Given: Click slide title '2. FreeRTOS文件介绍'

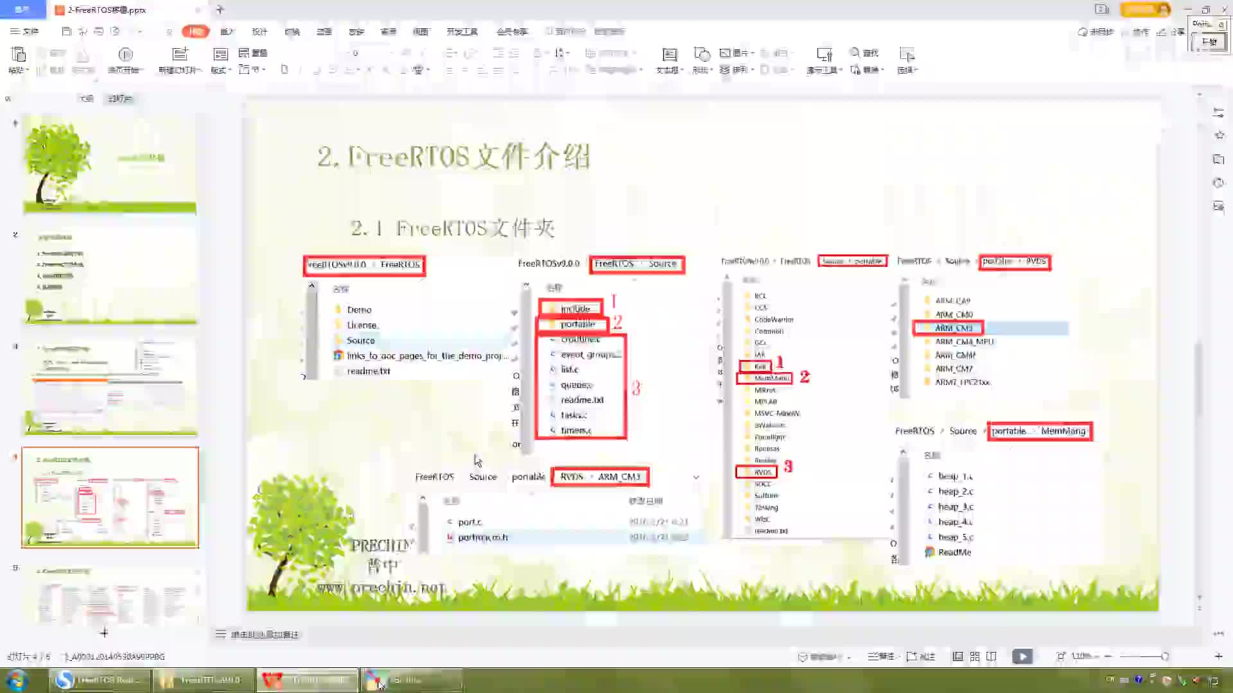Looking at the screenshot, I should pos(454,156).
